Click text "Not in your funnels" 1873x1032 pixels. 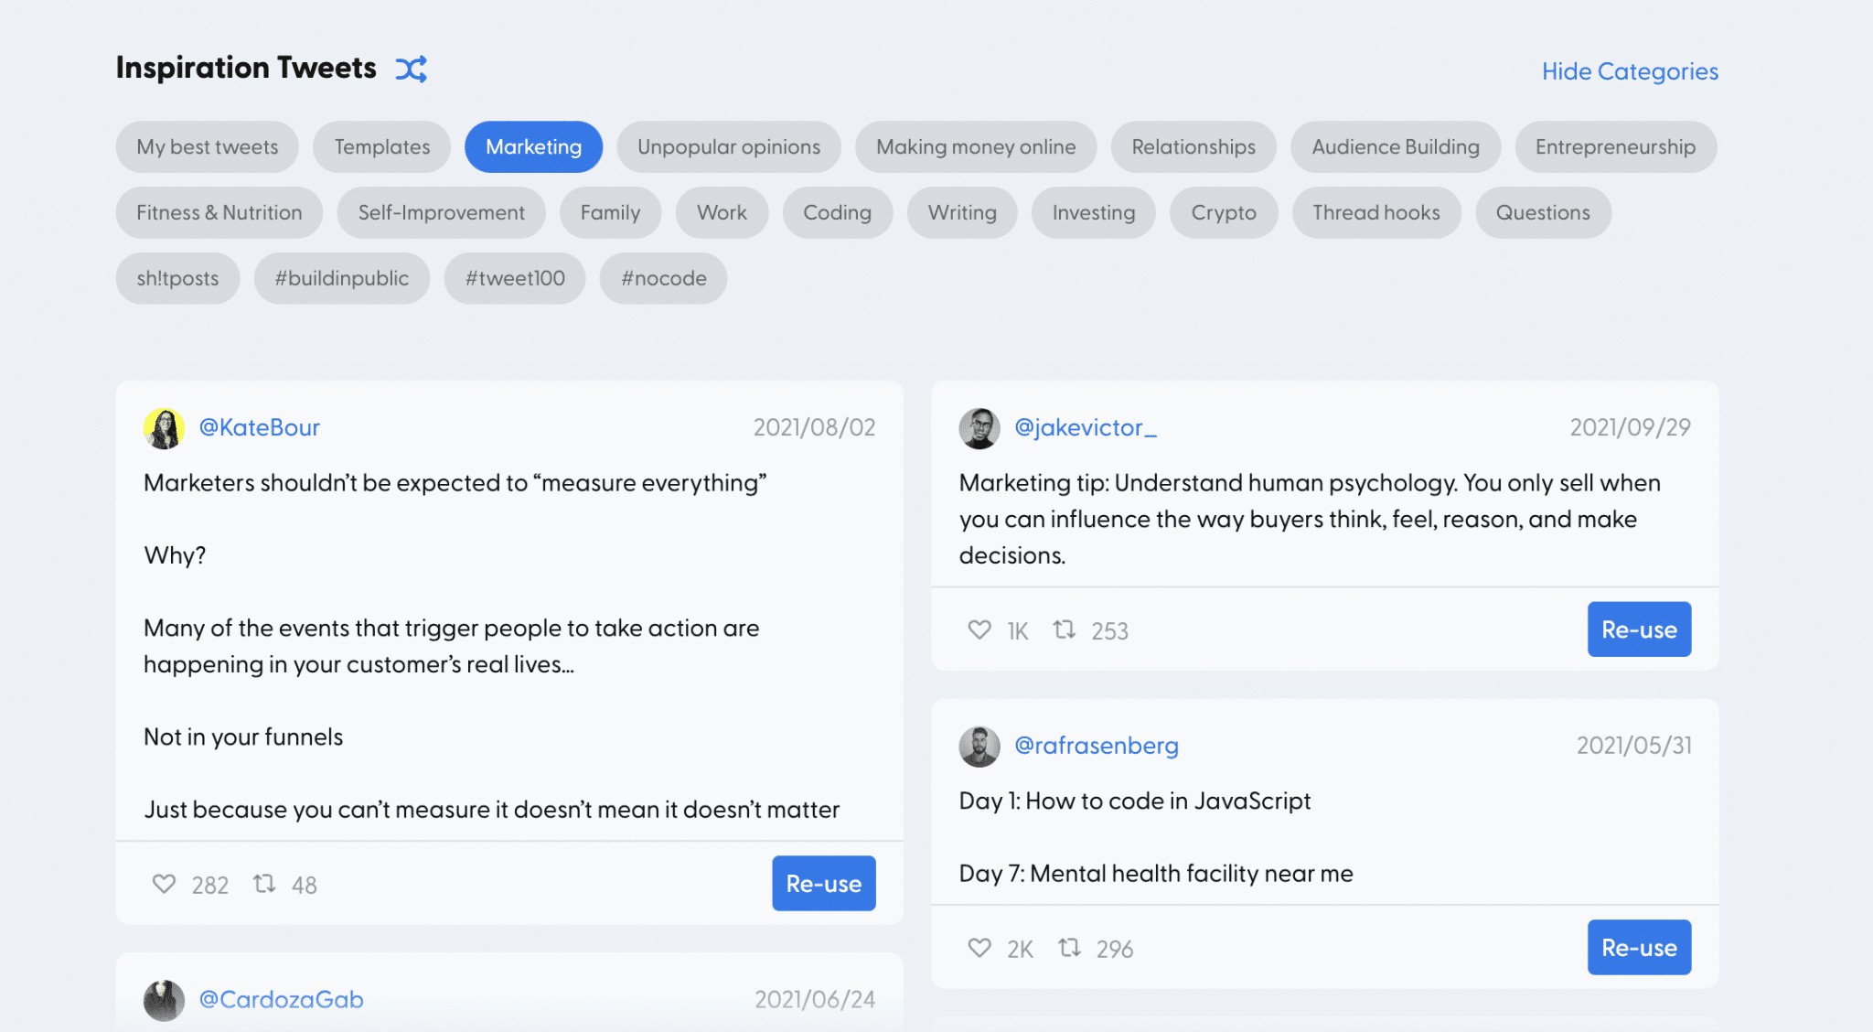pyautogui.click(x=243, y=736)
